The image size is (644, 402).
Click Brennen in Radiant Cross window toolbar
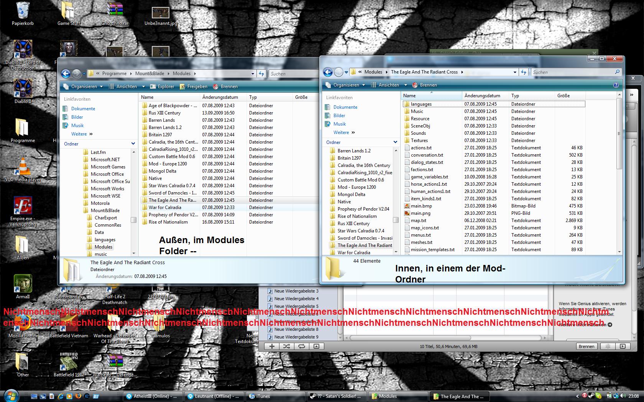(424, 85)
